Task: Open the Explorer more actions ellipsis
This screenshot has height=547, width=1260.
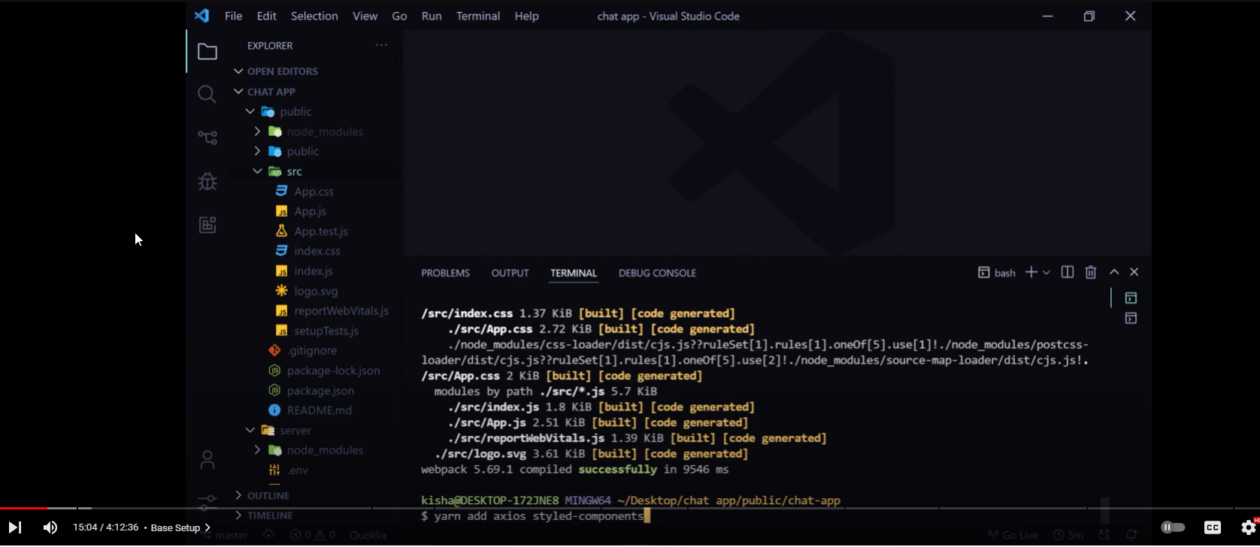Action: click(x=382, y=45)
